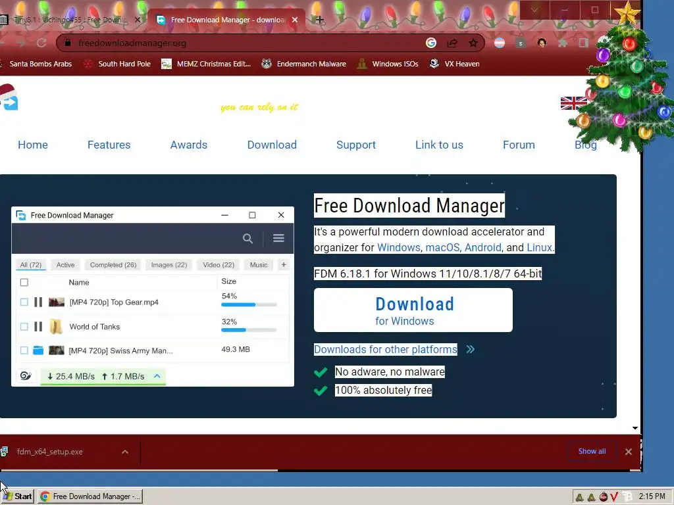674x505 pixels.
Task: Click the Top Gear 54% progress bar
Action: click(249, 304)
